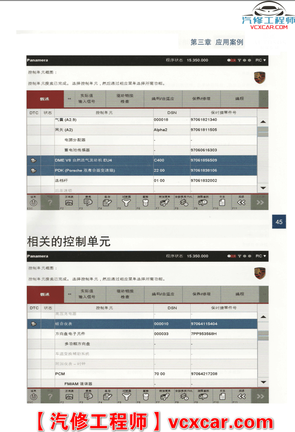Click the 保存 F4 save icon in the DME screen
The height and width of the screenshot is (432, 295).
107,202
